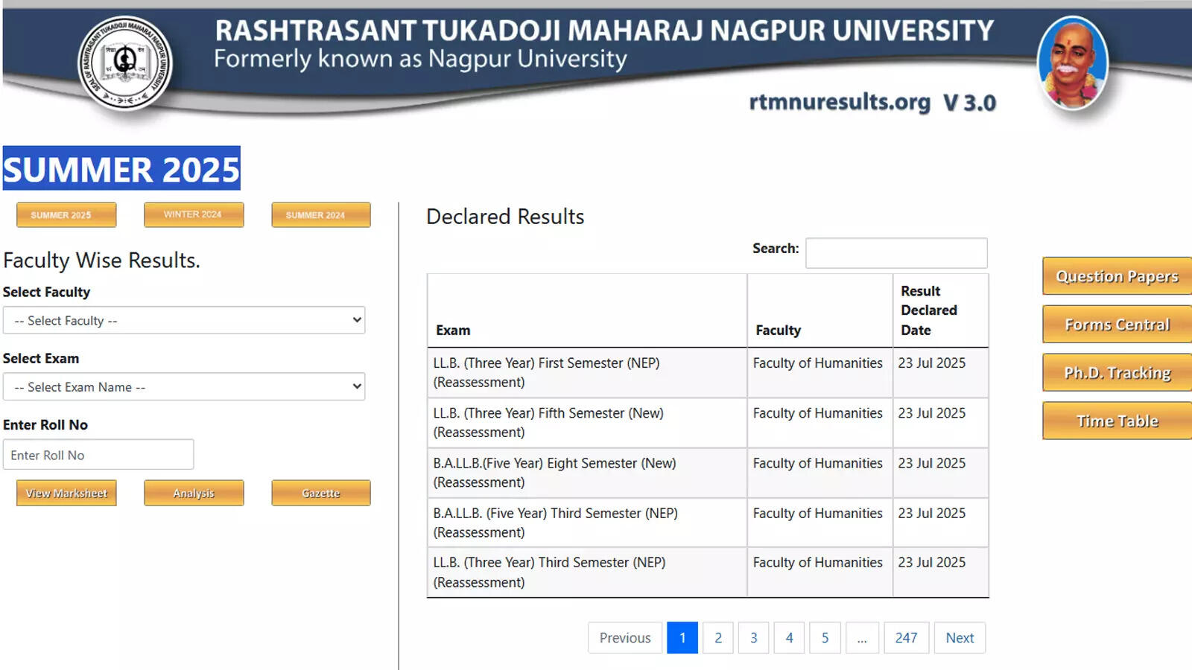1192x670 pixels.
Task: Jump to page 247 of results
Action: point(906,637)
